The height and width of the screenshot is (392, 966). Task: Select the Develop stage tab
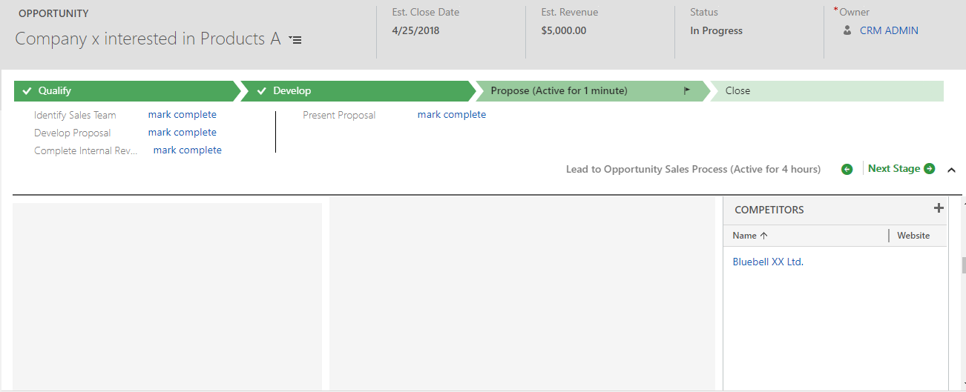point(358,91)
